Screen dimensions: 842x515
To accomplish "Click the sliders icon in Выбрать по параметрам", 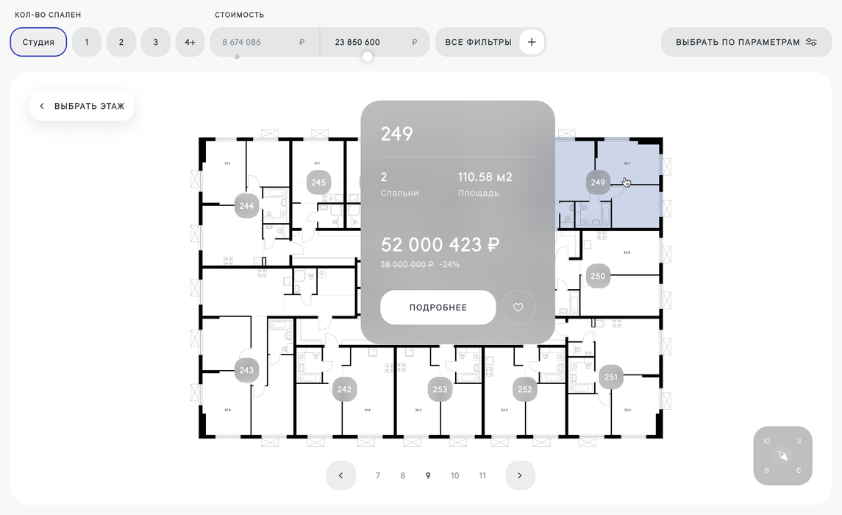I will coord(811,42).
